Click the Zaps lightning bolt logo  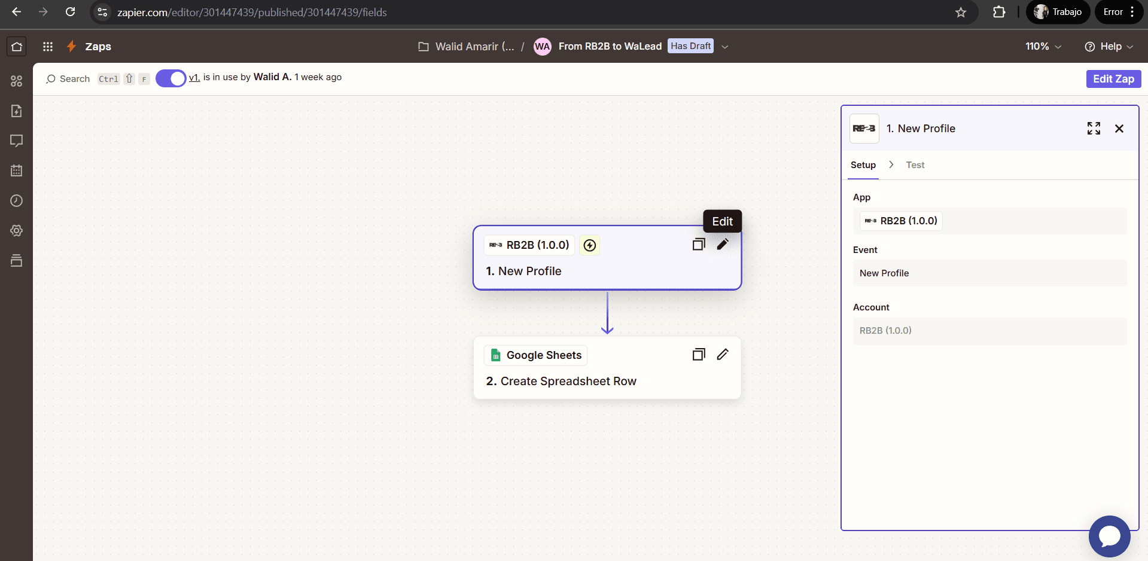click(x=71, y=46)
